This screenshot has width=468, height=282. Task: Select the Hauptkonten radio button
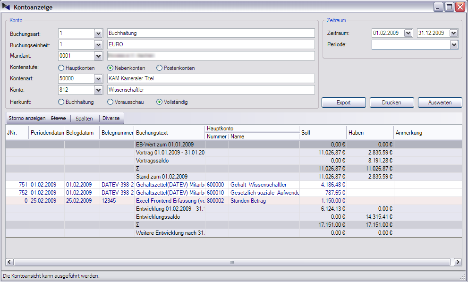pyautogui.click(x=61, y=68)
